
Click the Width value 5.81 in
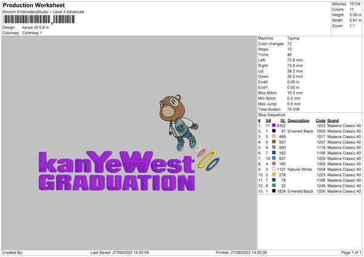coord(355,21)
